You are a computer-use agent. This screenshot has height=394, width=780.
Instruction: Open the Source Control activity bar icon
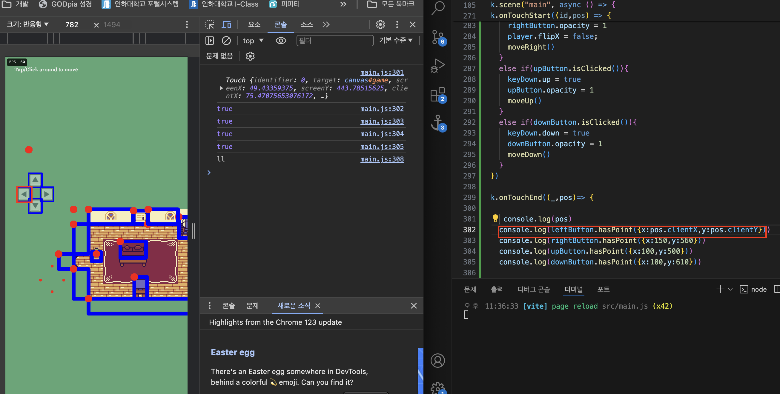point(437,37)
